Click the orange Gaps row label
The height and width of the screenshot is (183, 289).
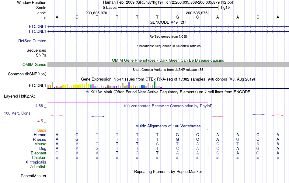[41, 130]
